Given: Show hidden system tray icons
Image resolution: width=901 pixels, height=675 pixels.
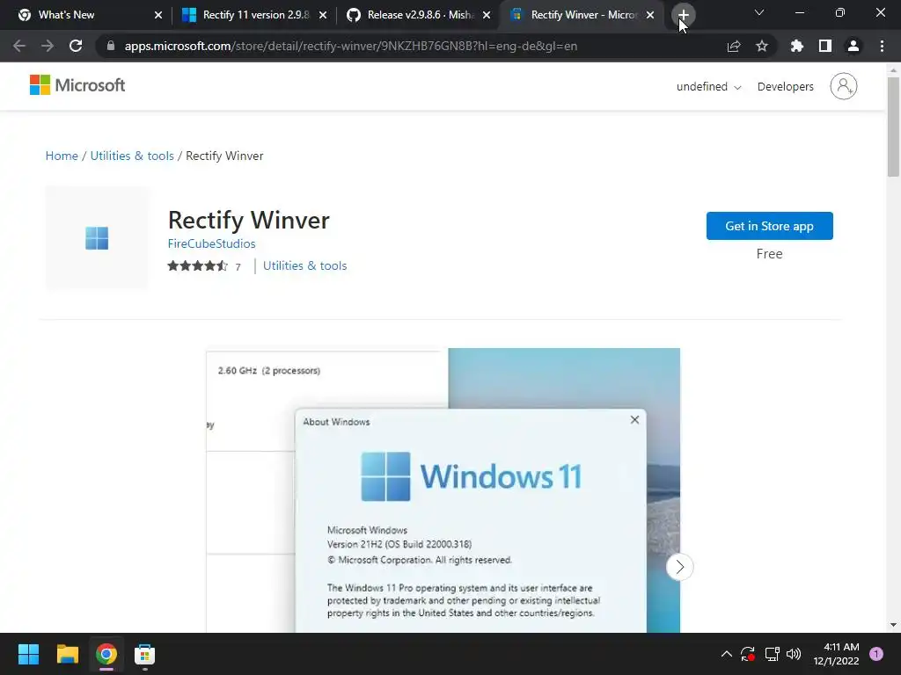Looking at the screenshot, I should [x=726, y=654].
